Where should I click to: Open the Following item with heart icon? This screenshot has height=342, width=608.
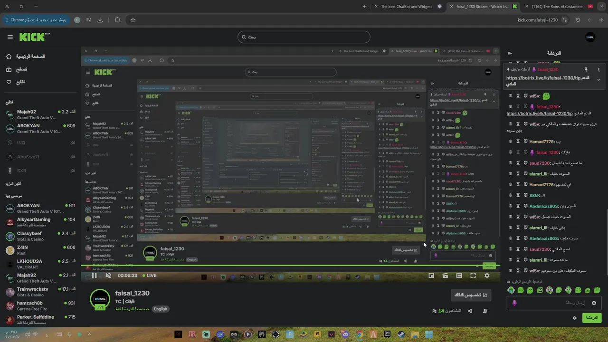(x=16, y=82)
